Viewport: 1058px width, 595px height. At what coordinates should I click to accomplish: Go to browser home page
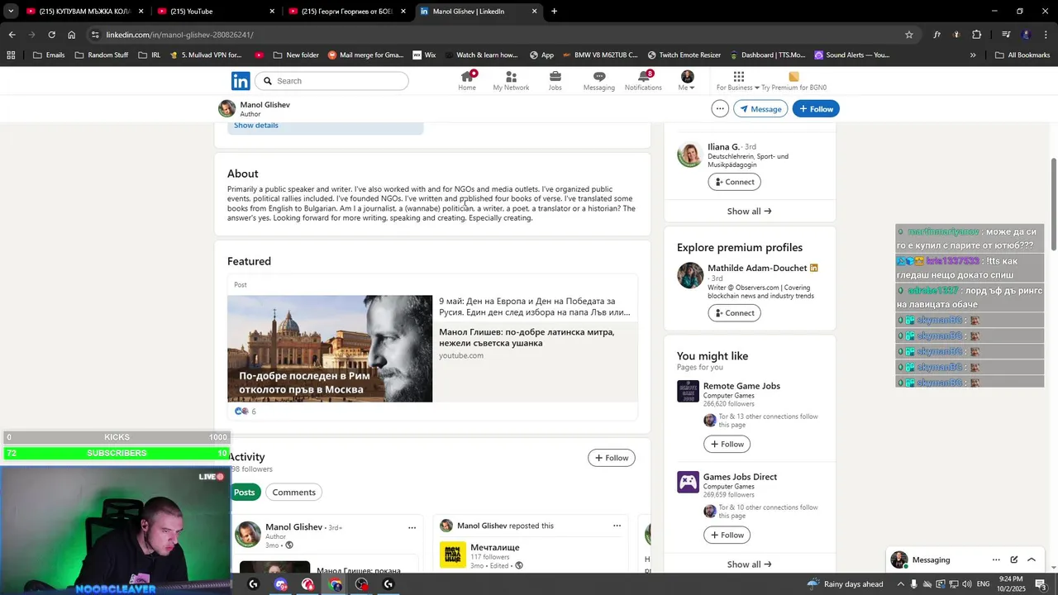click(x=71, y=35)
